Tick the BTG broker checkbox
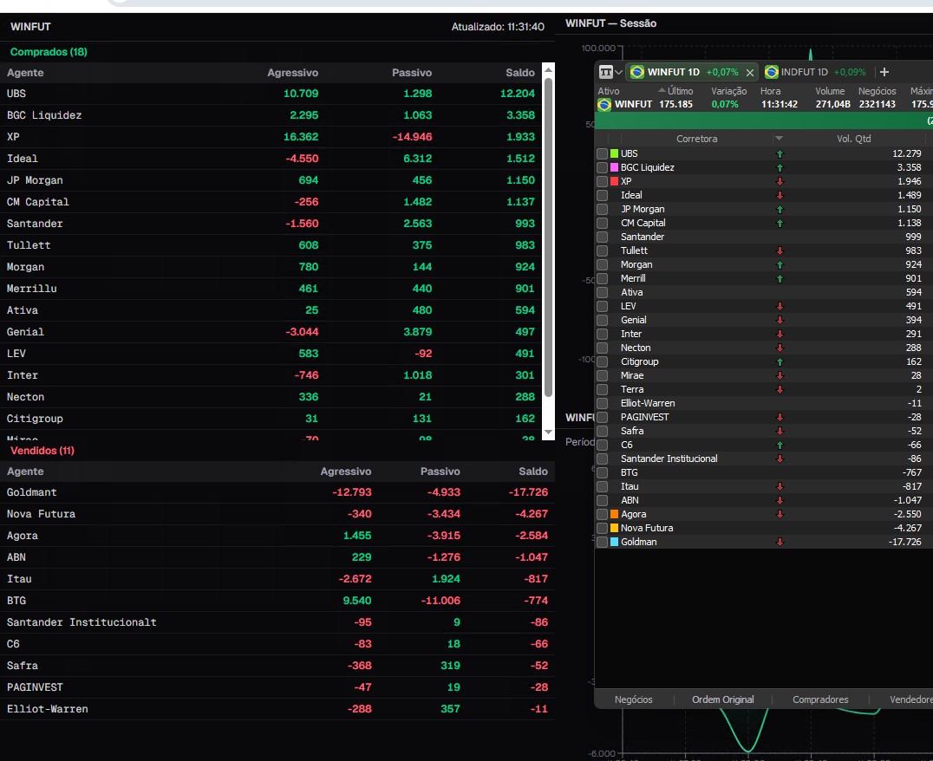Viewport: 933px width, 761px height. click(602, 472)
